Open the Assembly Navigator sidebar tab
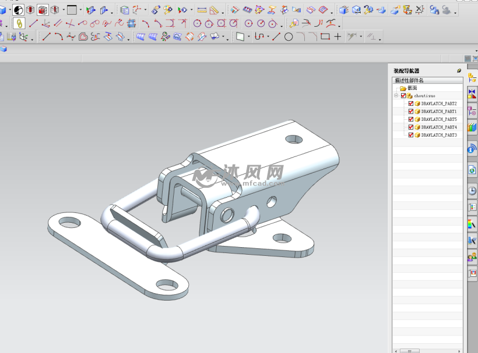This screenshot has width=478, height=353. [472, 77]
